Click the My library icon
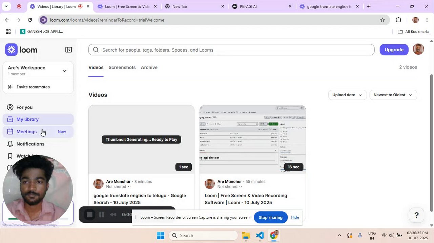This screenshot has width=434, height=243. (10, 119)
